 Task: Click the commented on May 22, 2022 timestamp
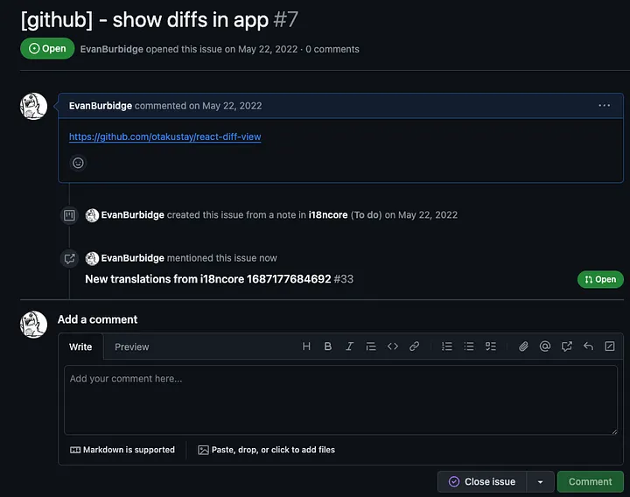(232, 106)
